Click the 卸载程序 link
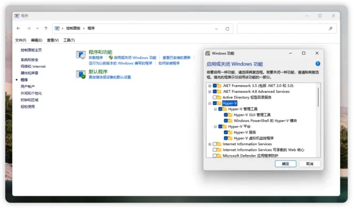Screen dimensions: 353x208 click(x=96, y=58)
